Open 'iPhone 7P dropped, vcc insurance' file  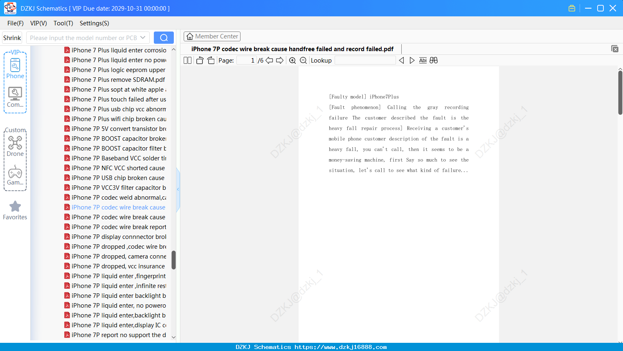(118, 266)
